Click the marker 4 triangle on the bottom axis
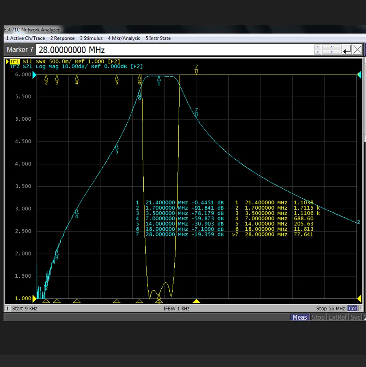The width and height of the screenshot is (366, 367). (x=77, y=301)
